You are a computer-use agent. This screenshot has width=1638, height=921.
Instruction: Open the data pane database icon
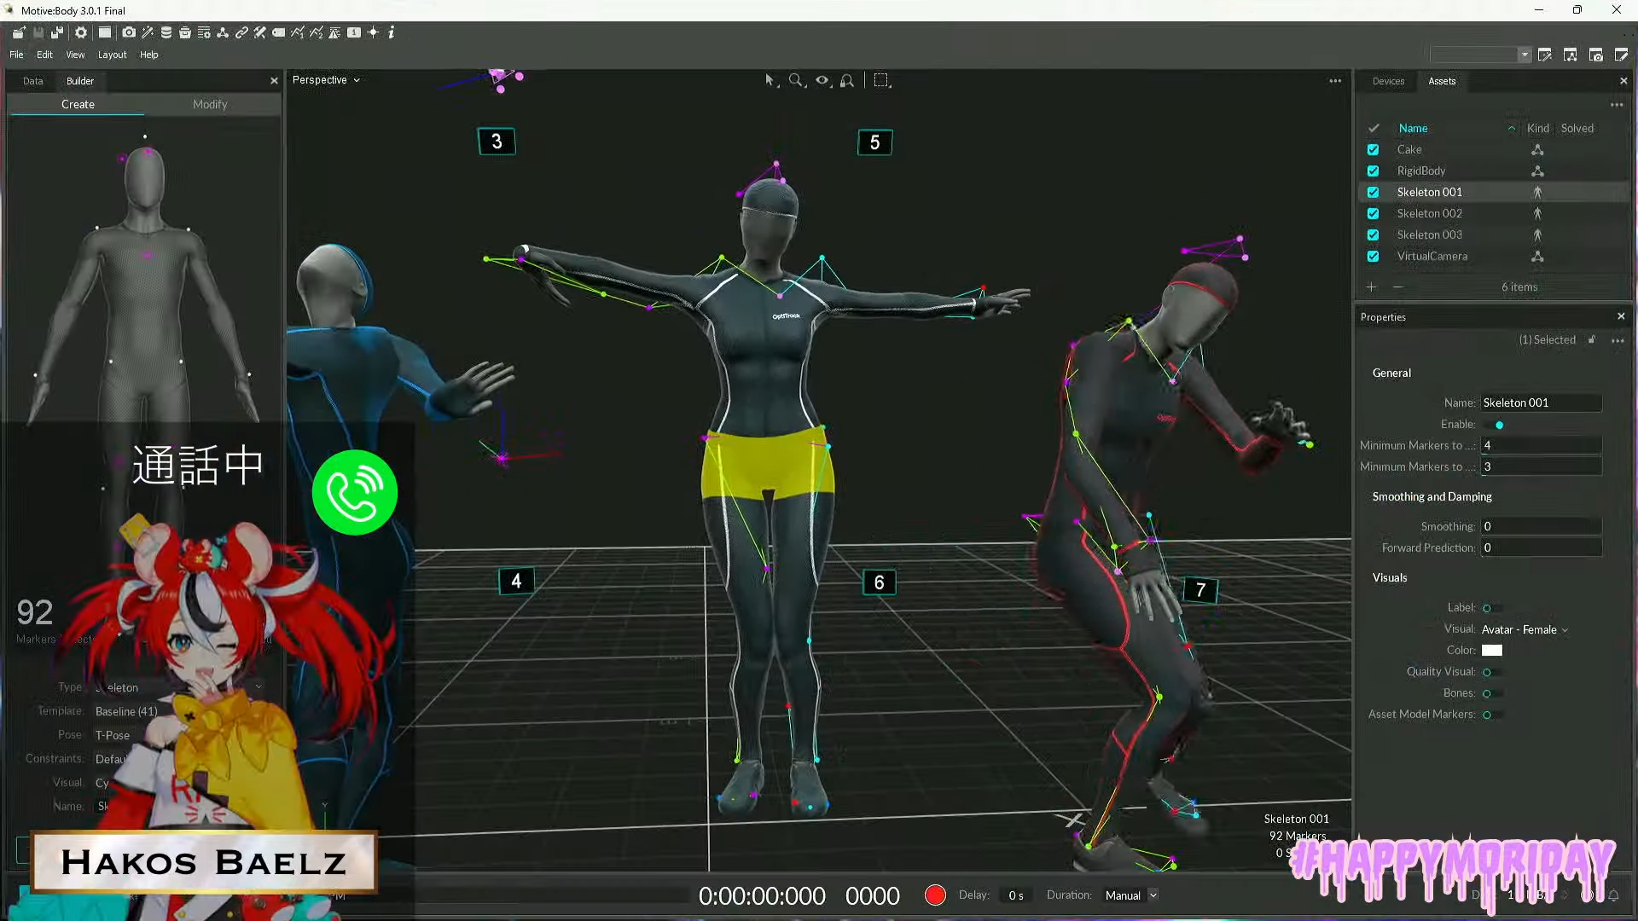166,32
